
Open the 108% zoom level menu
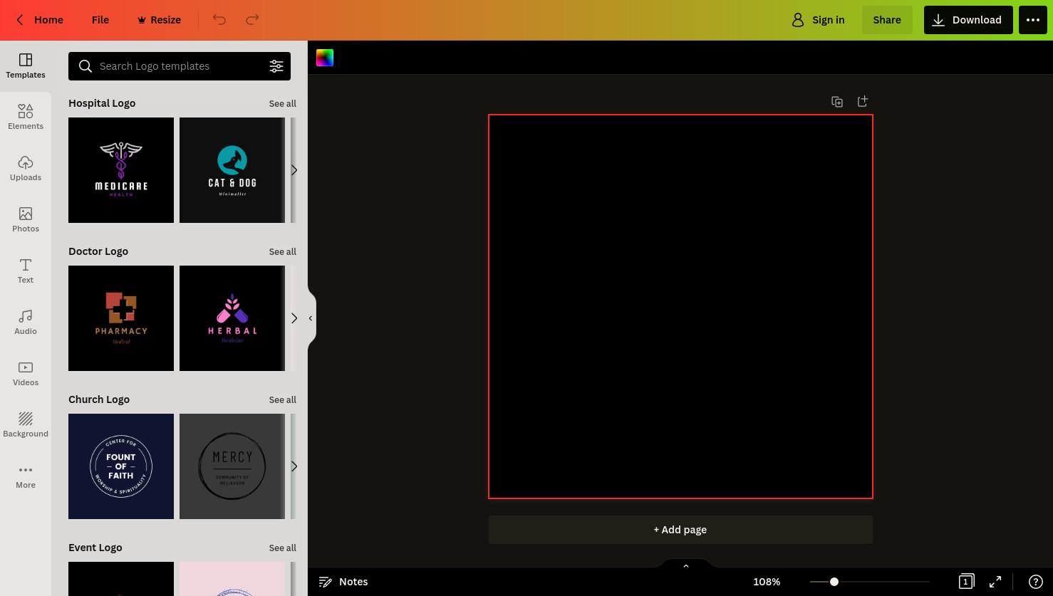coord(767,582)
